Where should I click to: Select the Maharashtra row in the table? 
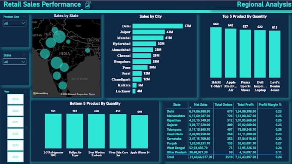pyautogui.click(x=224, y=116)
